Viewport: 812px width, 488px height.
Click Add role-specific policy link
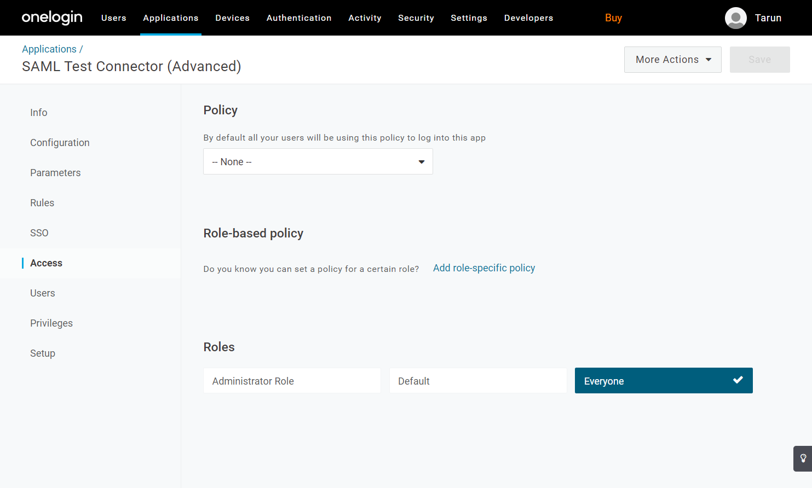[x=483, y=268]
